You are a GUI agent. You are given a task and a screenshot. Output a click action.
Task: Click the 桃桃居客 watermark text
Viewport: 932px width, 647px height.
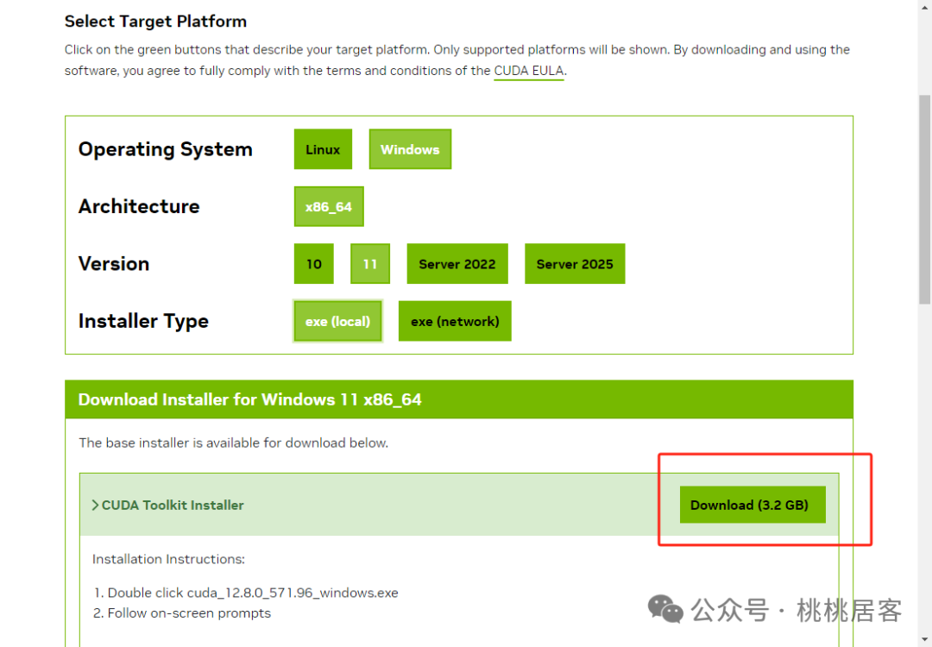pyautogui.click(x=849, y=610)
